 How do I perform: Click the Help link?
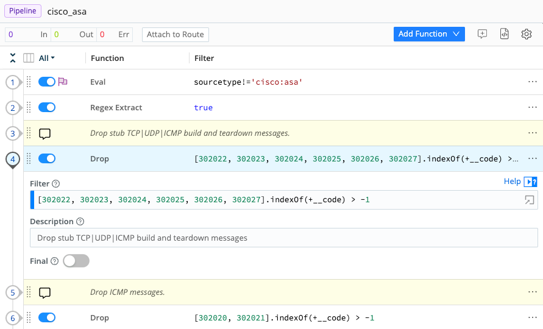[512, 182]
